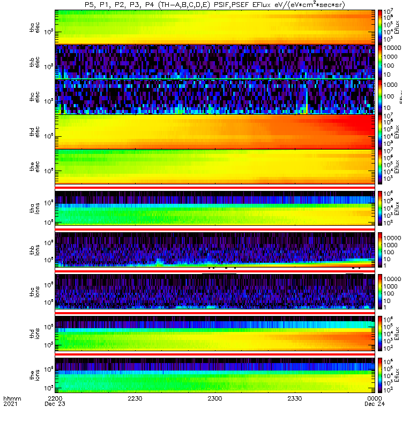Click the color bar beside thb elec panel

(380, 62)
